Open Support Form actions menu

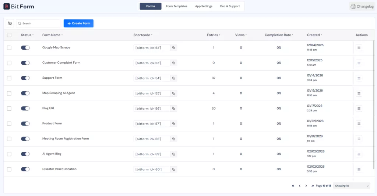[359, 78]
